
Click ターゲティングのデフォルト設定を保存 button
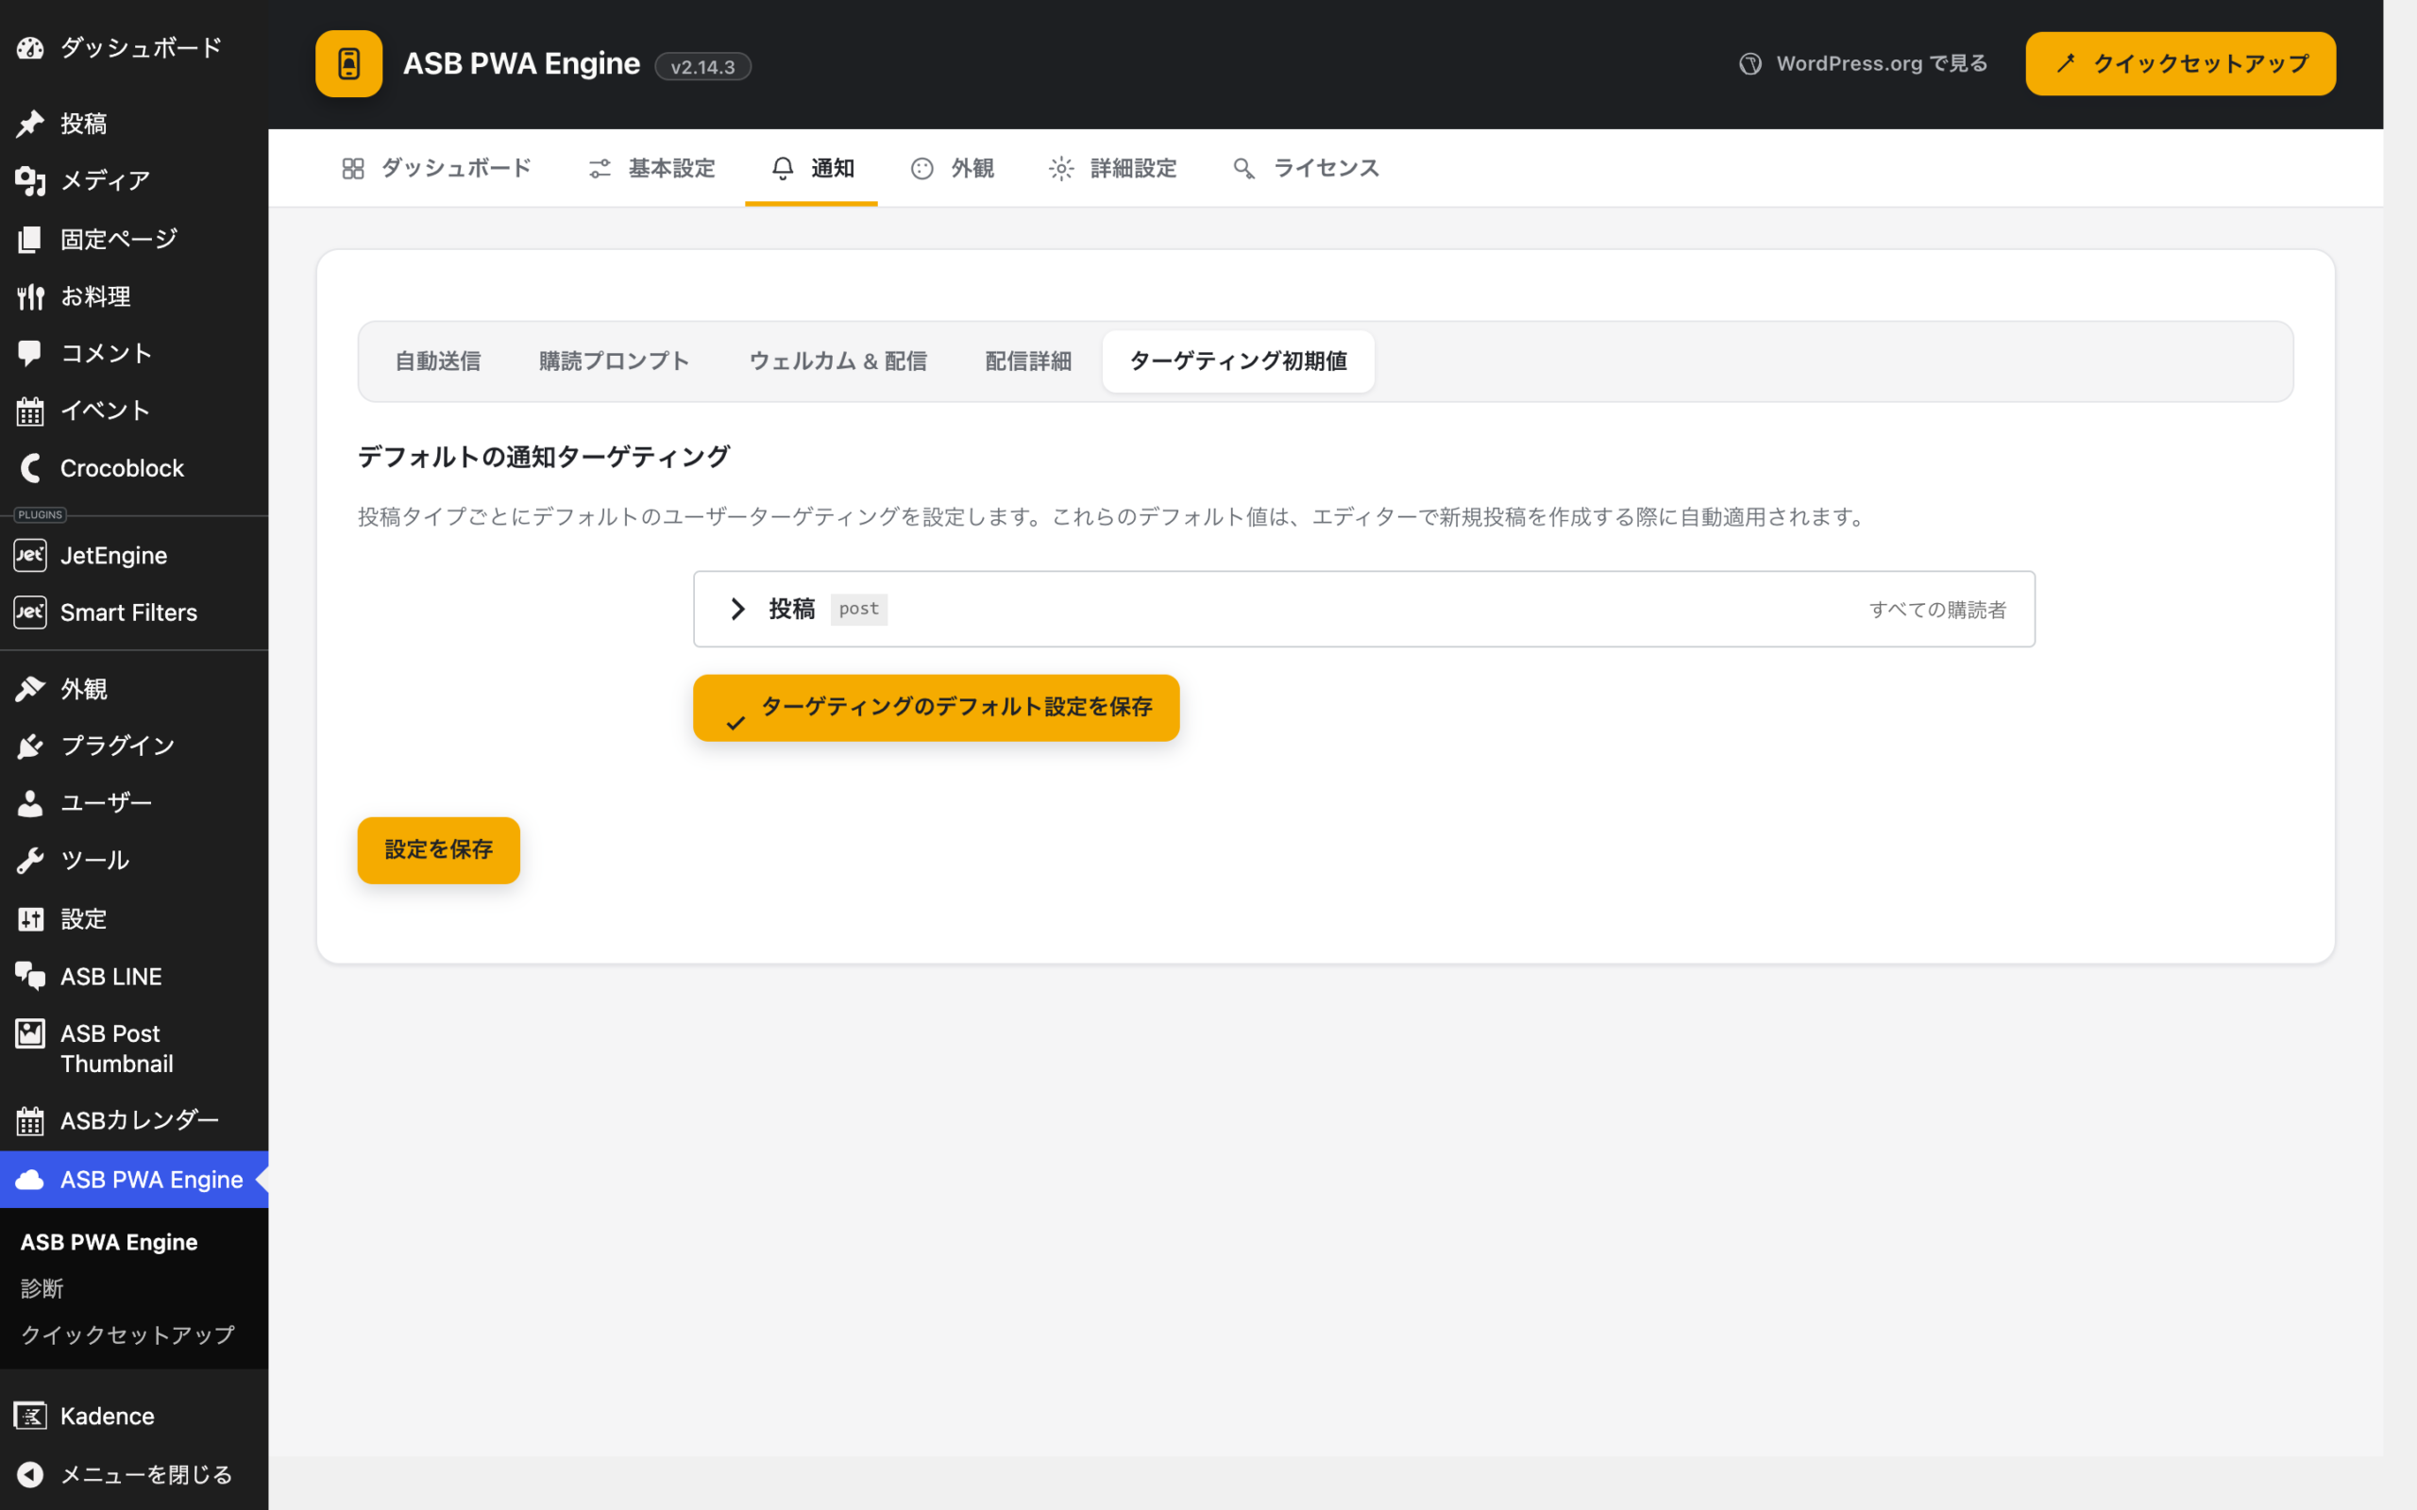click(x=936, y=708)
